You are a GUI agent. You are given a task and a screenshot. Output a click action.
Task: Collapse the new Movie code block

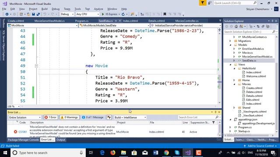click(36, 66)
